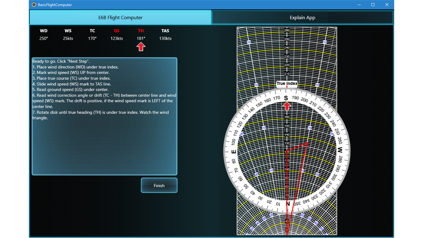
Task: Select the TH value 181°
Action: coord(141,38)
